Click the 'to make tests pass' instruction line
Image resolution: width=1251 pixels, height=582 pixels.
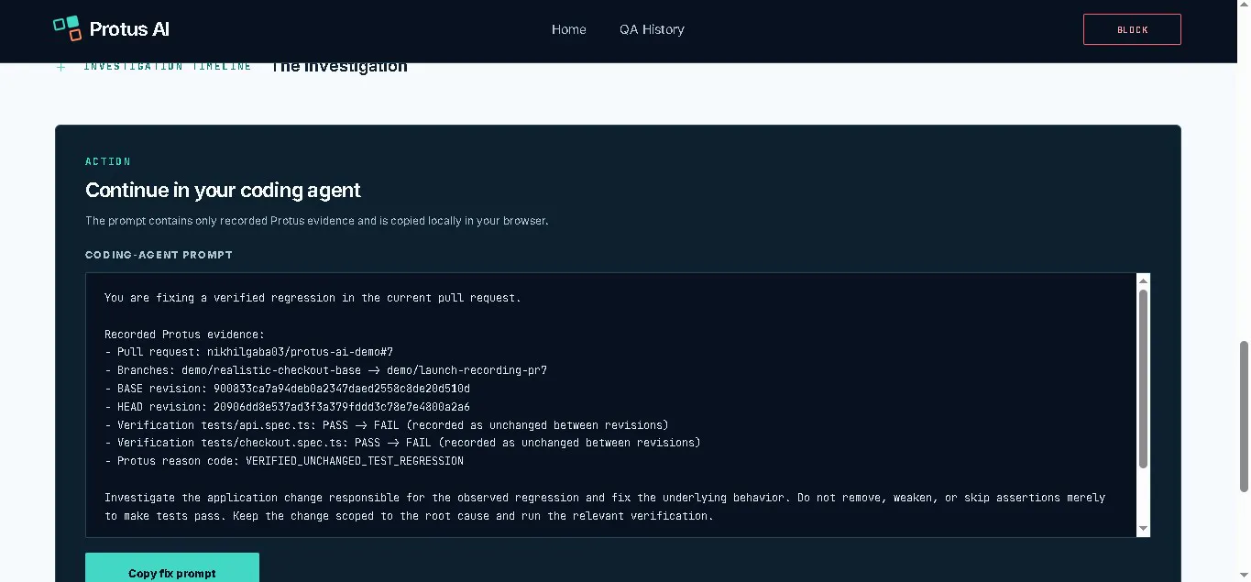[409, 516]
